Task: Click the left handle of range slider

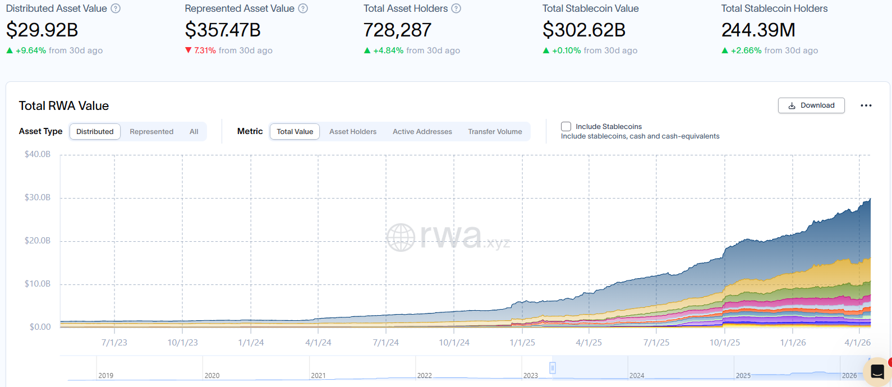Action: [553, 368]
